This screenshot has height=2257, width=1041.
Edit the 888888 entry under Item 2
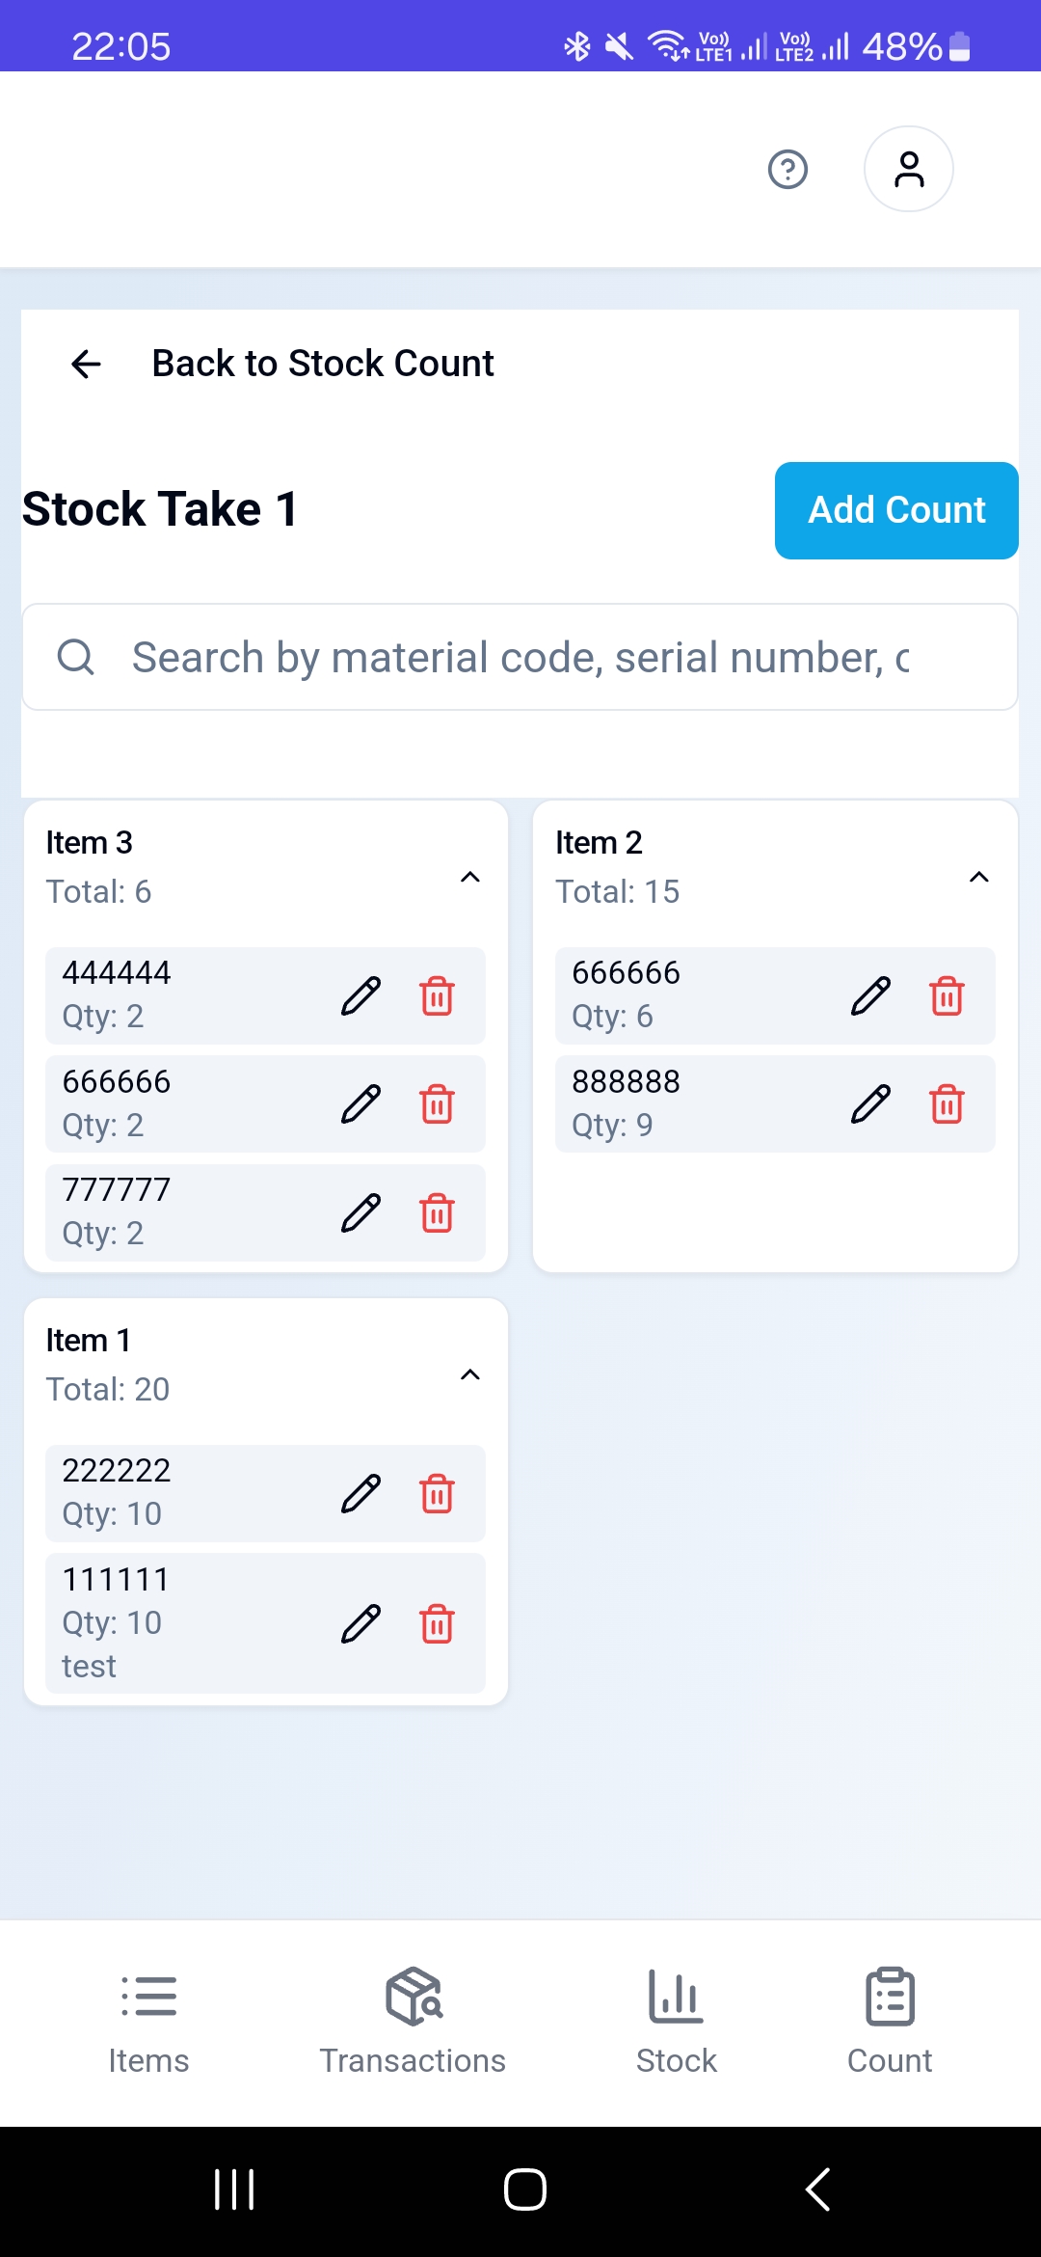pyautogui.click(x=870, y=1104)
